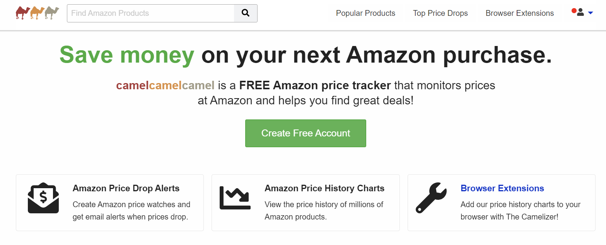Follow the Browser Extensions link in the card
Screen dimensions: 606x245
click(502, 188)
